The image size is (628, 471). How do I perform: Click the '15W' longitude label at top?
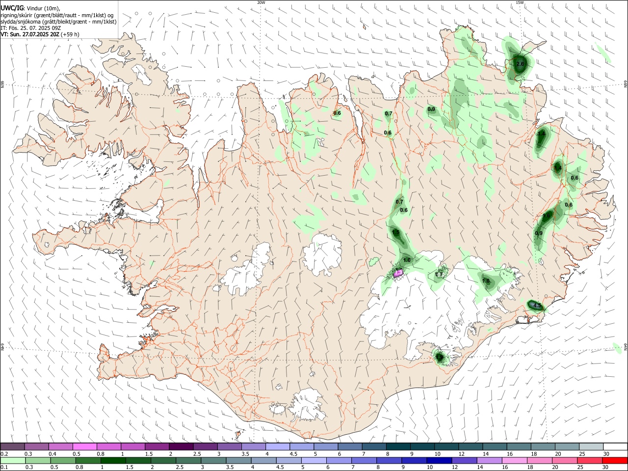[x=520, y=2]
